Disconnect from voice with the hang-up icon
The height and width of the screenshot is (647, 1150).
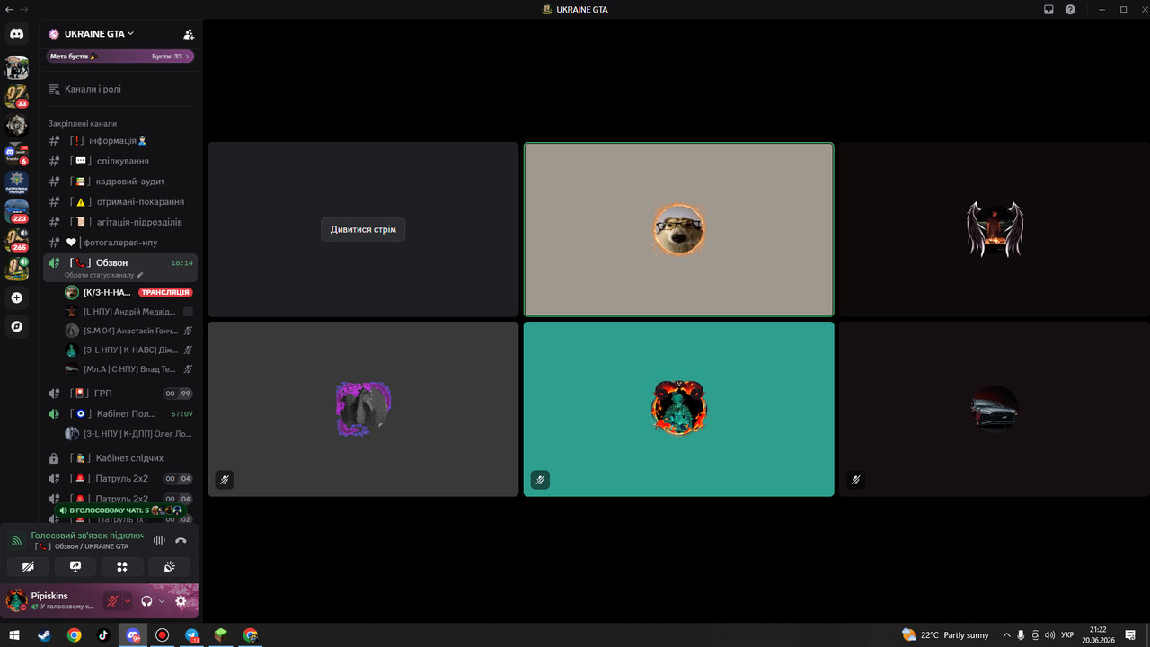pos(181,540)
